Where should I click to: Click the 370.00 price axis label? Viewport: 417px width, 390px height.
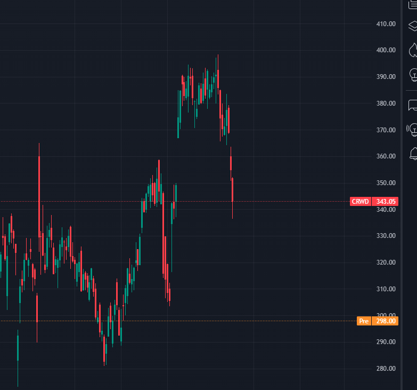[386, 130]
